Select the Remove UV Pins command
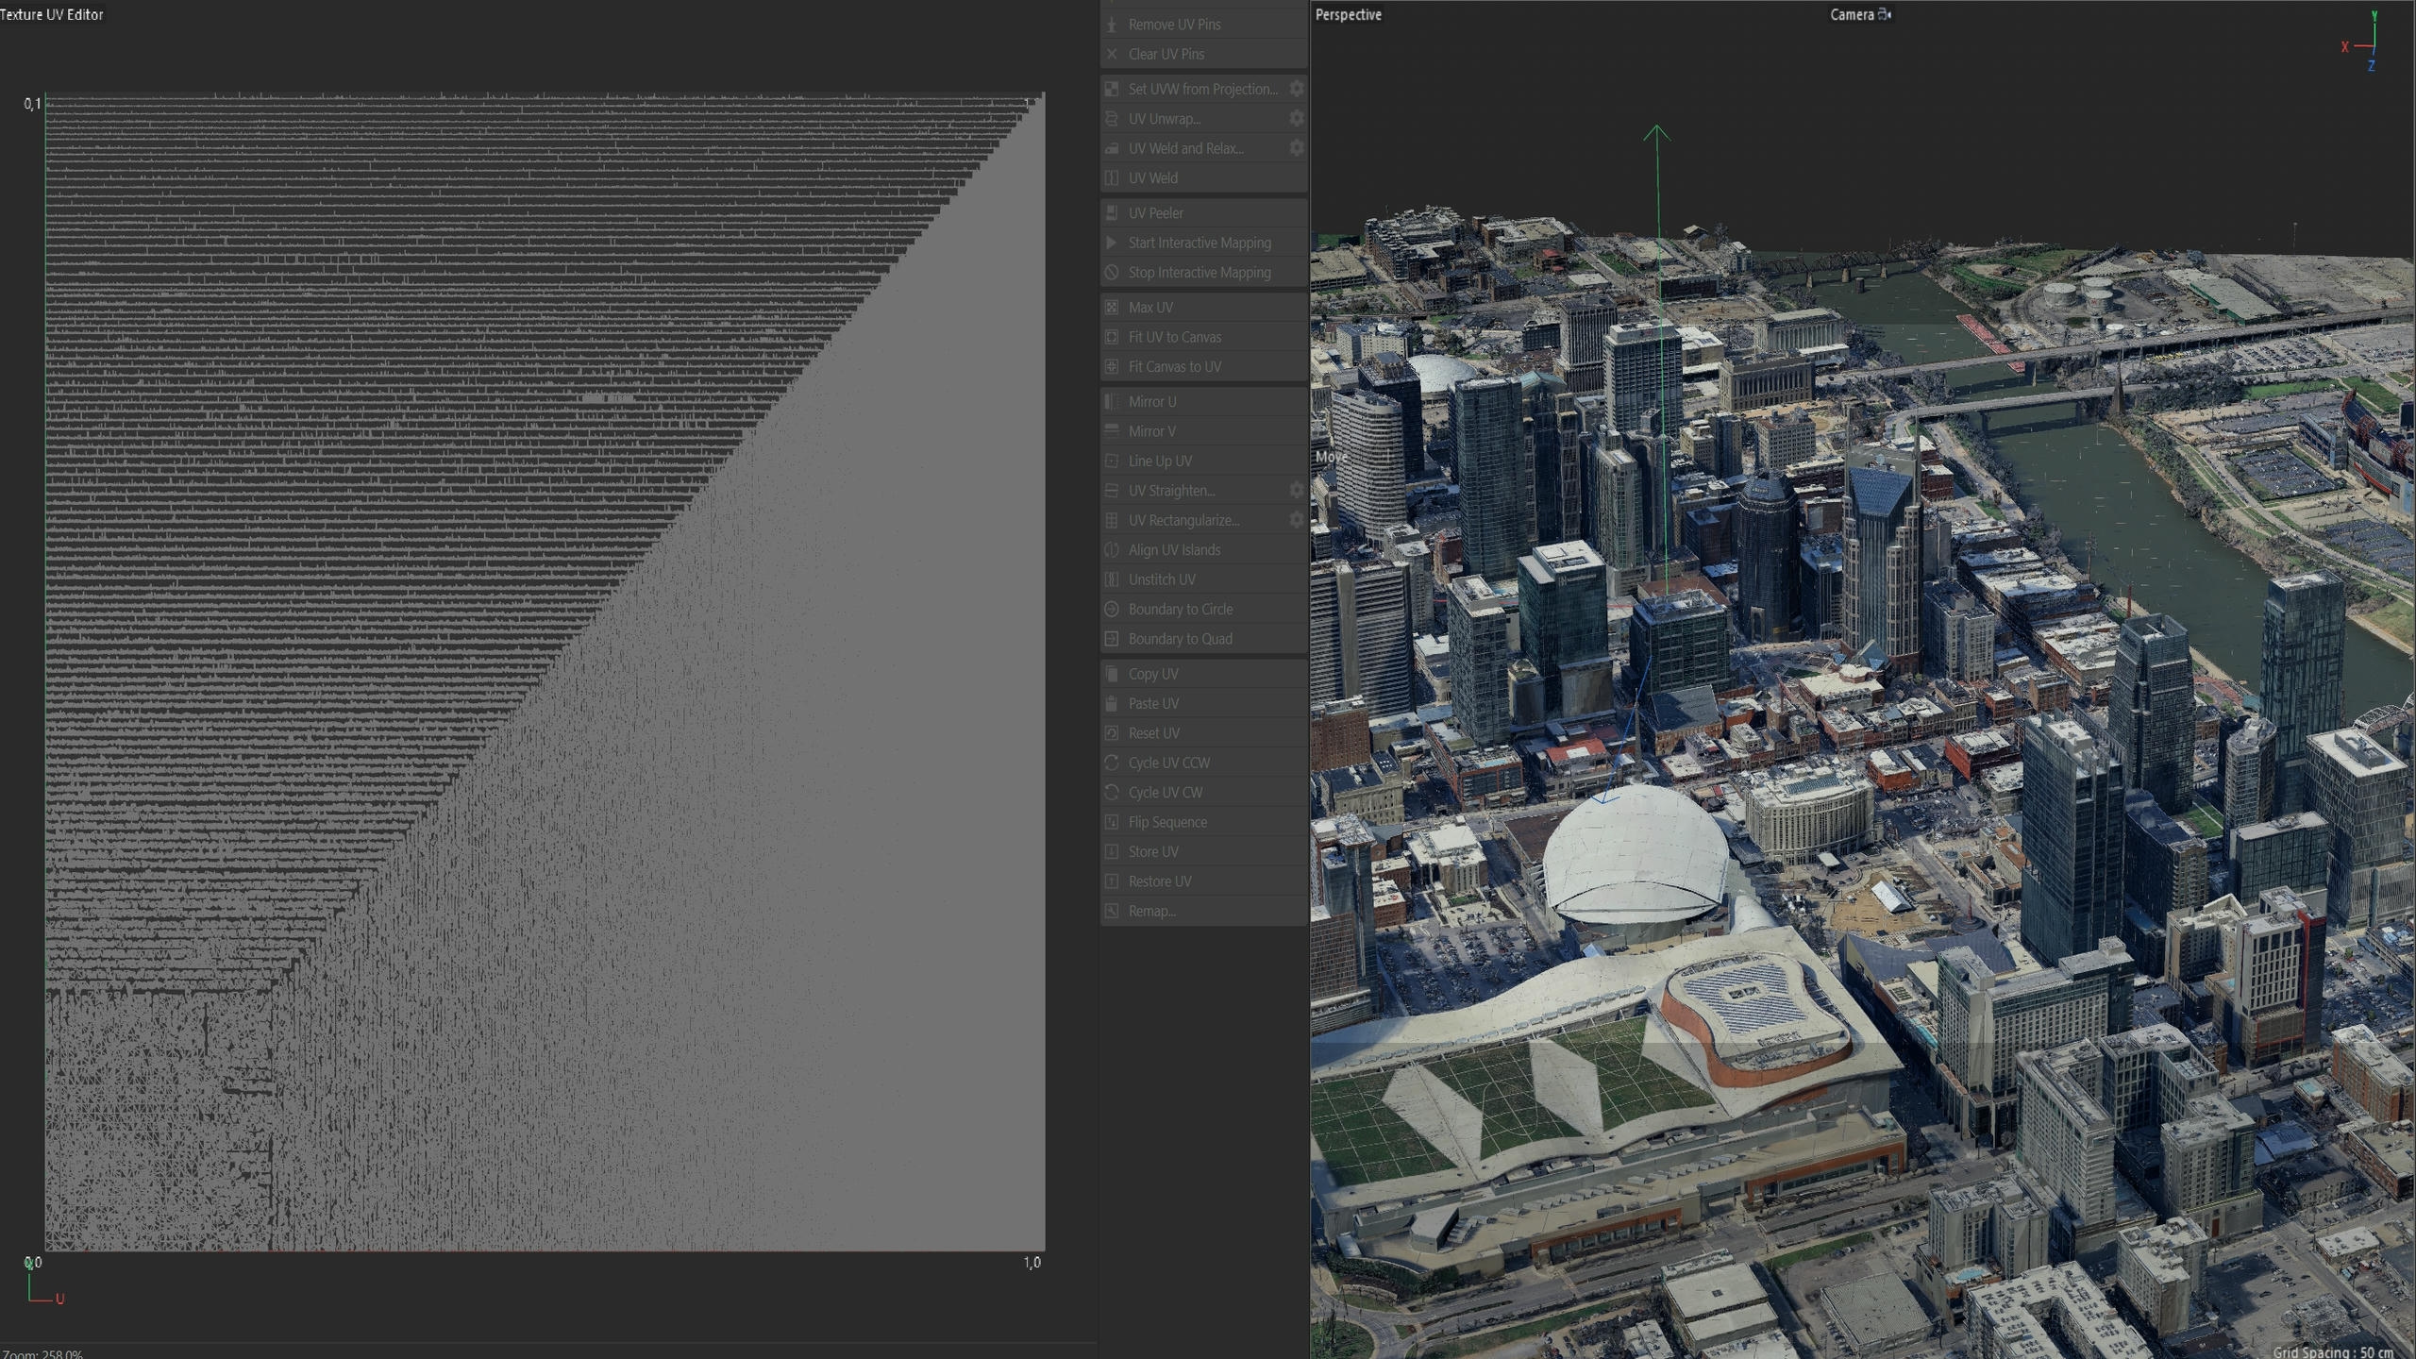Screen dimensions: 2416x1359 pyautogui.click(x=1203, y=25)
